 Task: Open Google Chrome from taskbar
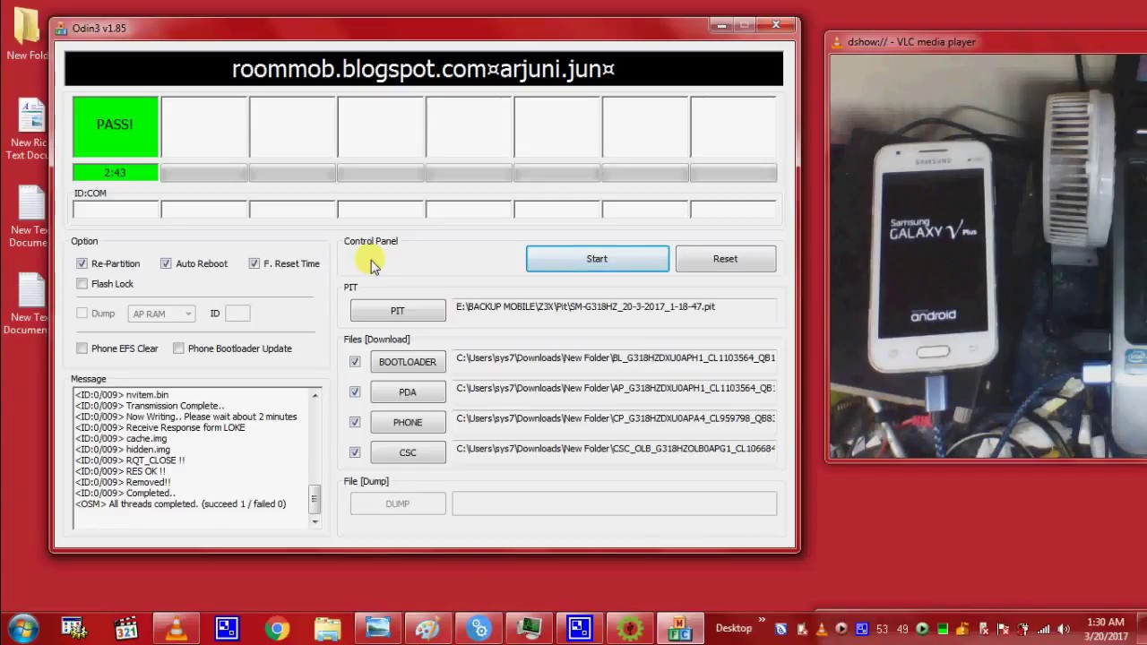277,629
